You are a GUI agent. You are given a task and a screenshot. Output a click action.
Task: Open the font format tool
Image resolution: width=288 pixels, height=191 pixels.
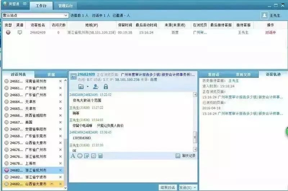tap(73, 156)
